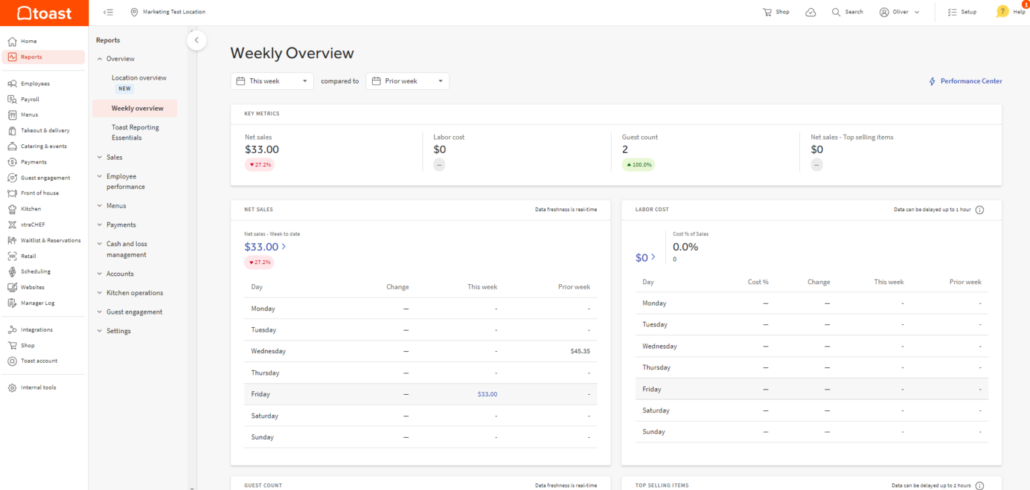The width and height of the screenshot is (1030, 490).
Task: Collapse the Reports panel with the chevron button
Action: [x=196, y=40]
